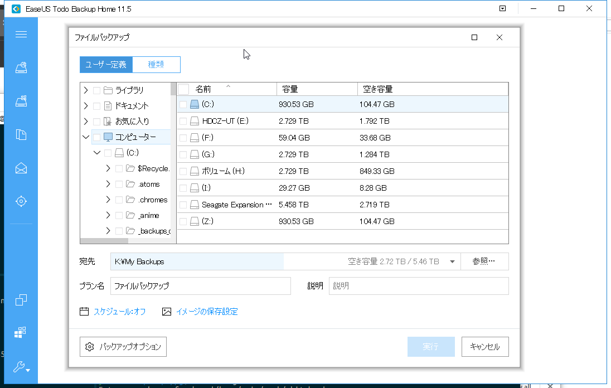Open the tools wrench icon menu

[21, 367]
